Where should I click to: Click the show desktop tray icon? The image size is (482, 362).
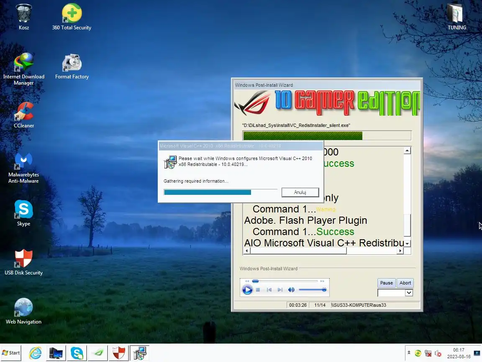point(477,353)
